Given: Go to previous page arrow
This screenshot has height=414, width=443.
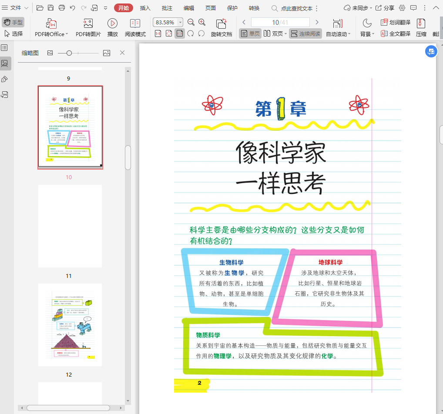Looking at the screenshot, I should 244,22.
